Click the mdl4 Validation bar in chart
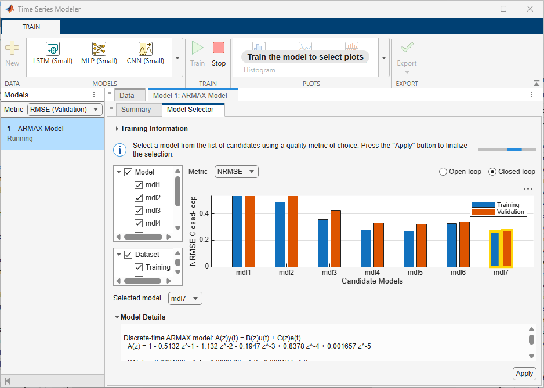This screenshot has width=544, height=388. tap(379, 245)
